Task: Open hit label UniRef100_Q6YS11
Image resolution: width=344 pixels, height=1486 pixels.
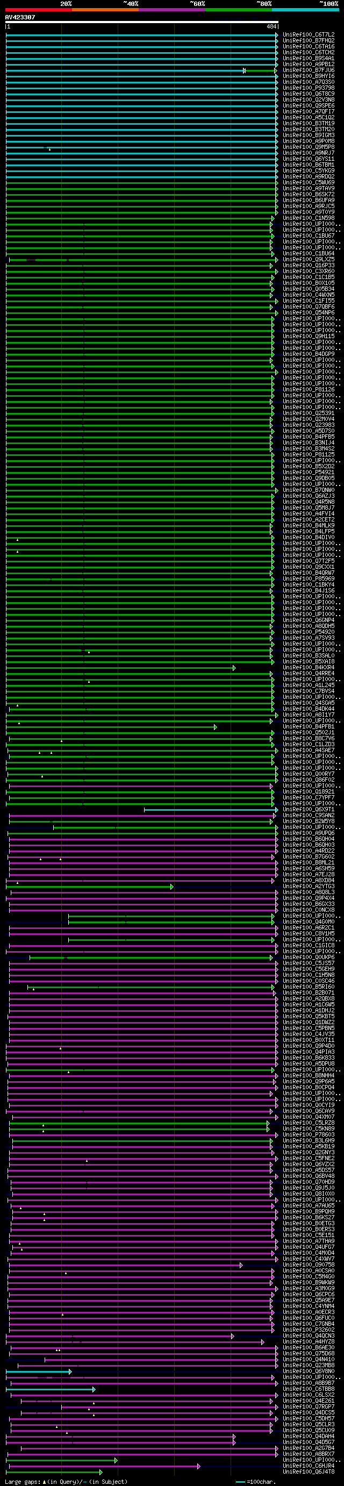Action: [308, 159]
